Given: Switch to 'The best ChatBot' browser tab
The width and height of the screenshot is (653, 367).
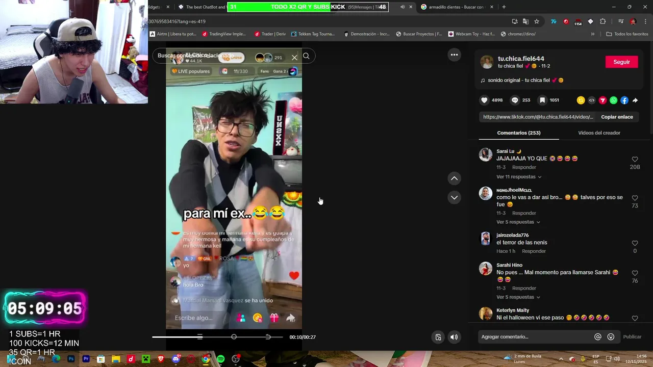Looking at the screenshot, I should [202, 7].
